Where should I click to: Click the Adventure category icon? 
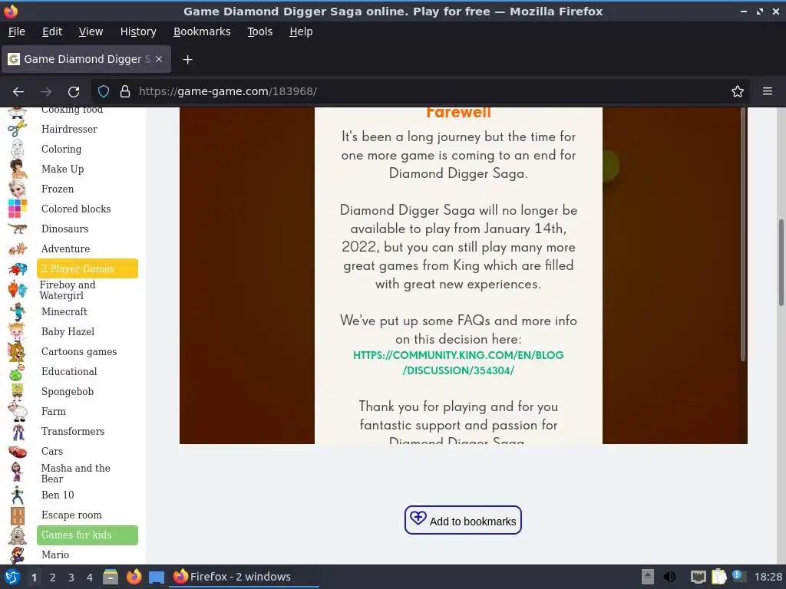18,248
